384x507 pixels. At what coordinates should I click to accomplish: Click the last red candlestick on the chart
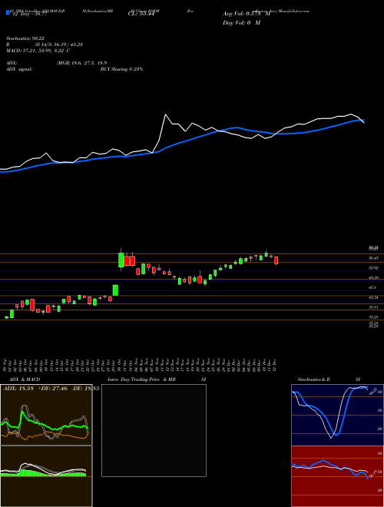pos(276,260)
